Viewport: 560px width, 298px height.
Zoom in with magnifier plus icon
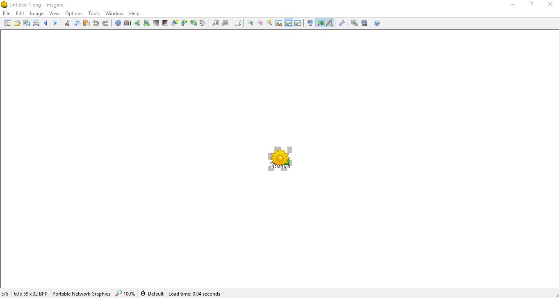point(250,23)
